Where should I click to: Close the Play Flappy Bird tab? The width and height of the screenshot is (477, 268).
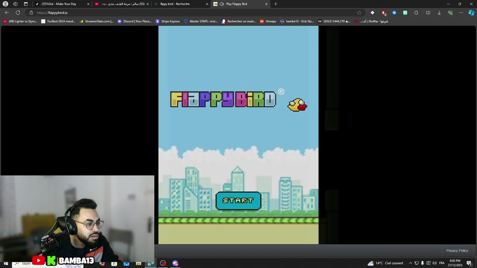pyautogui.click(x=266, y=4)
